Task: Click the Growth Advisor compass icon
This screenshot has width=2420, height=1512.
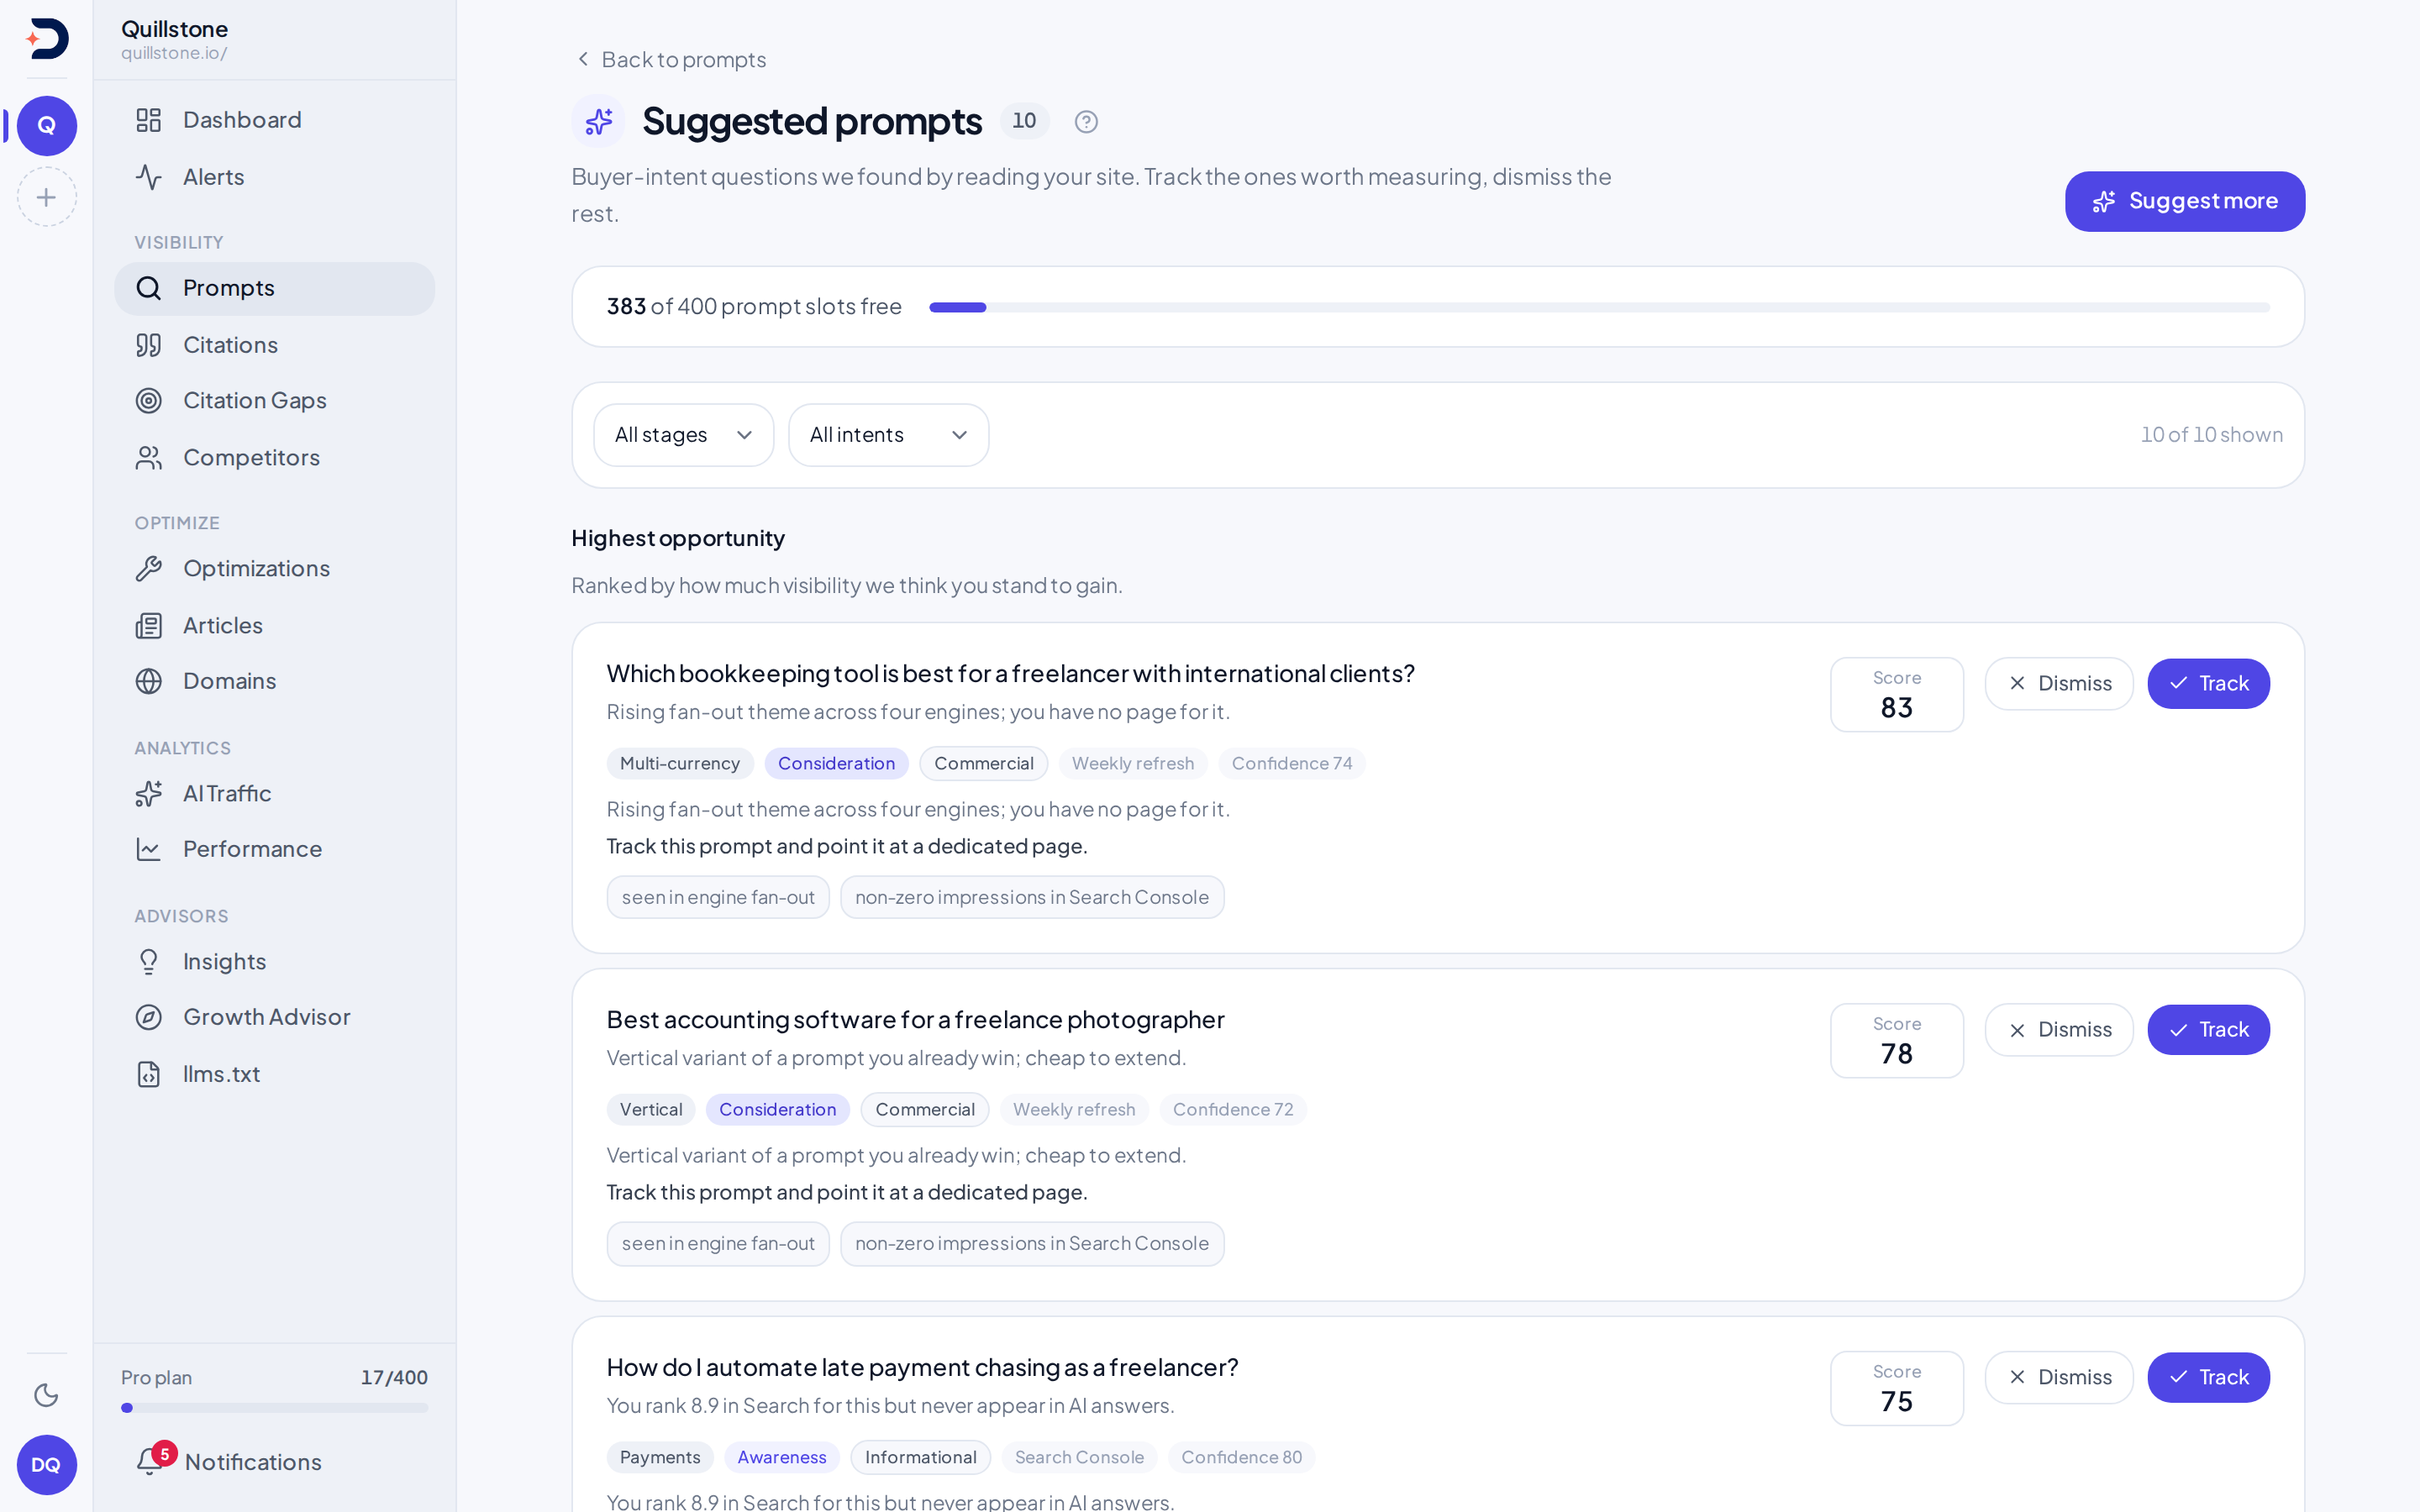Action: 149,1017
